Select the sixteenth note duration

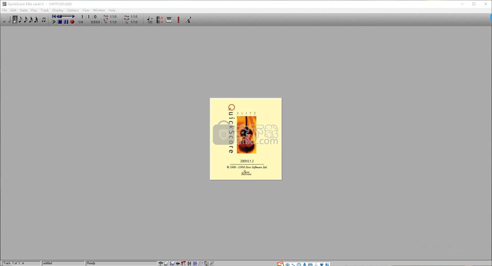(x=26, y=20)
